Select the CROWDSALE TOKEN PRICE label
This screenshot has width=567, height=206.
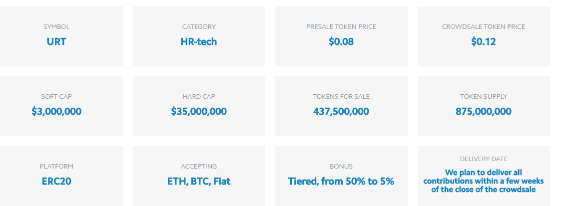click(484, 27)
